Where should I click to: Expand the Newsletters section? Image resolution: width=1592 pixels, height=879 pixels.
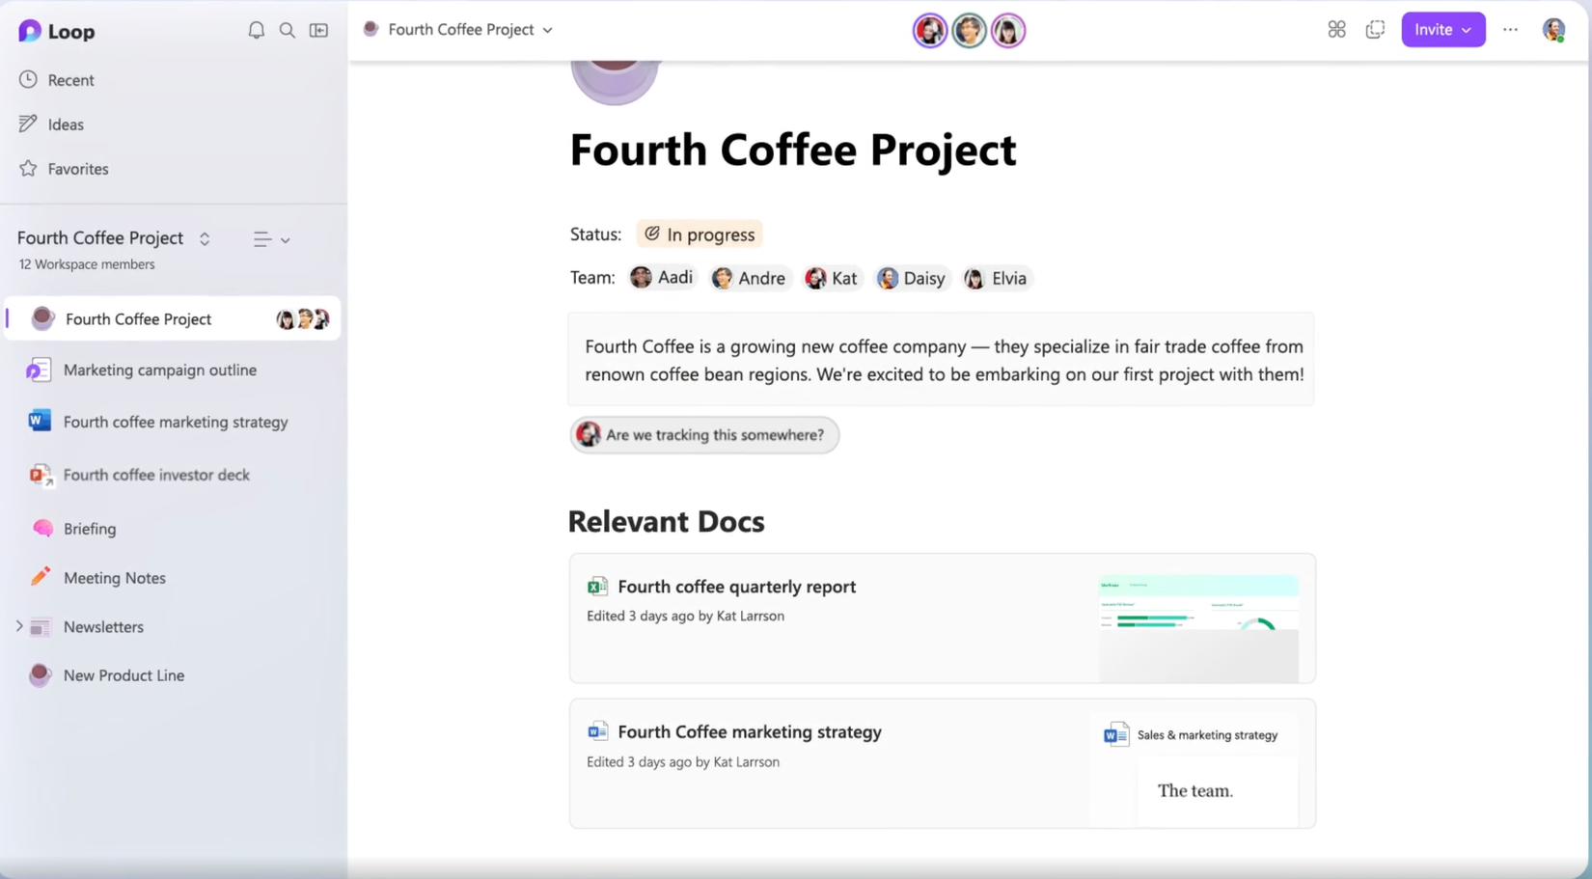pos(17,626)
